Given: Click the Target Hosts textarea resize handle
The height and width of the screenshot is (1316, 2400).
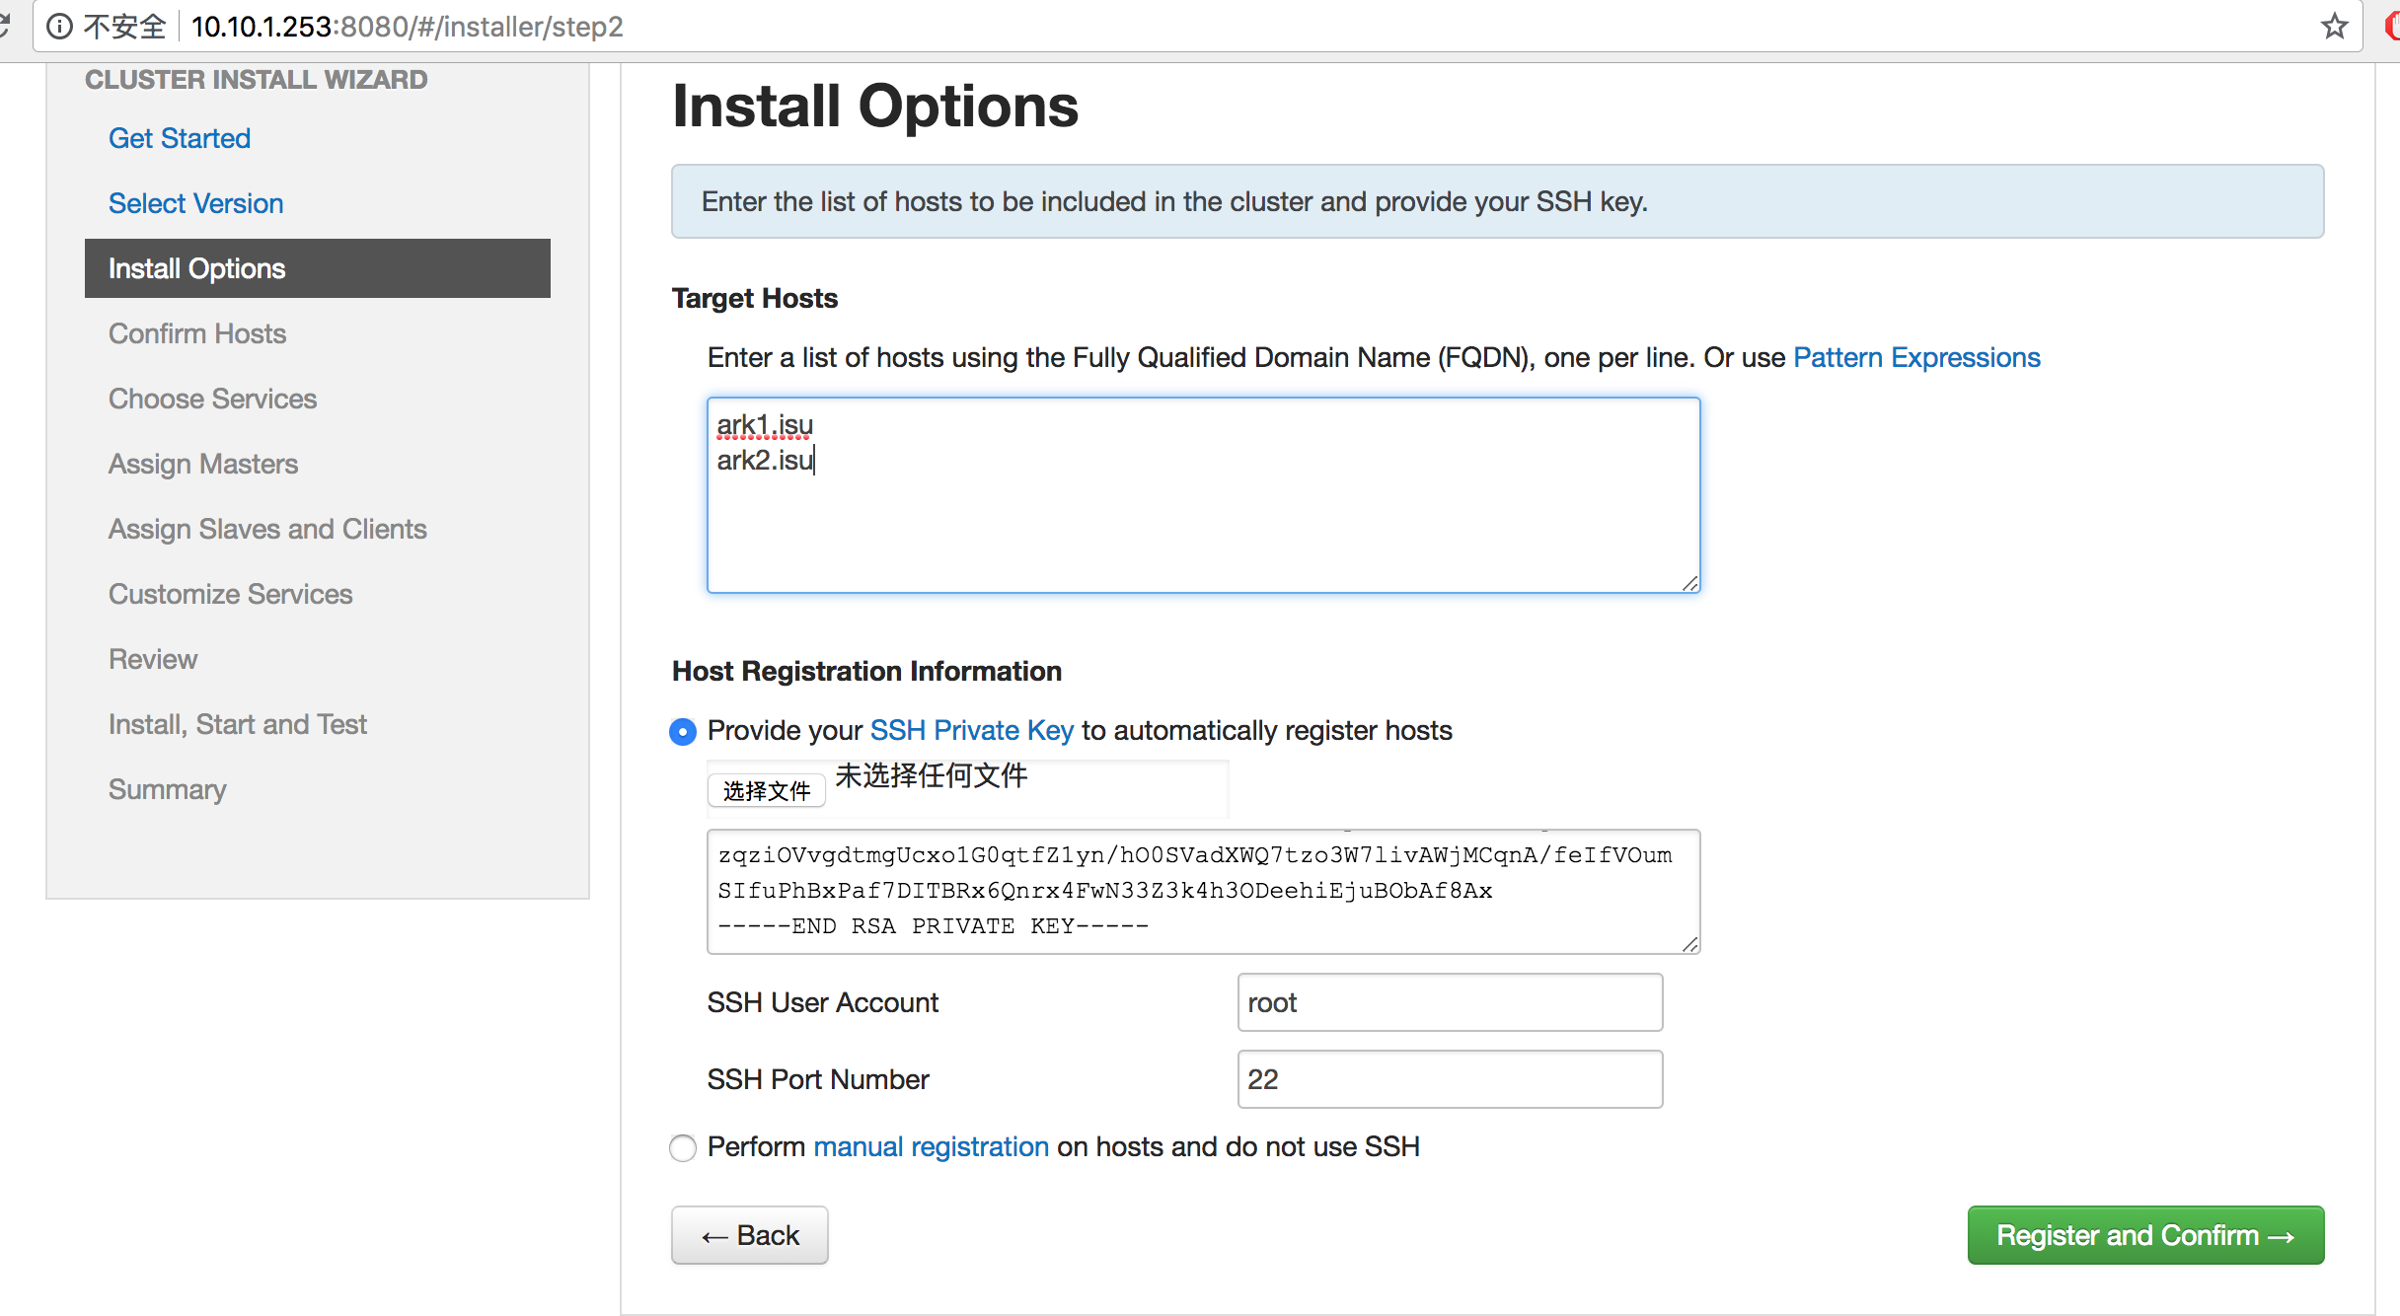Looking at the screenshot, I should click(1689, 583).
